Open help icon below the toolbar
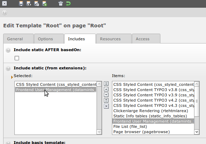206x144 pixels. [5, 13]
